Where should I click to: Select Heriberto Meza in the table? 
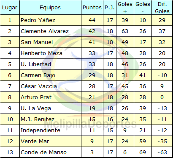click(x=41, y=53)
